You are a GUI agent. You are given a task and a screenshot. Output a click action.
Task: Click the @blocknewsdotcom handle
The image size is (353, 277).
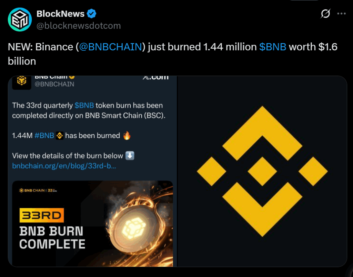(79, 26)
